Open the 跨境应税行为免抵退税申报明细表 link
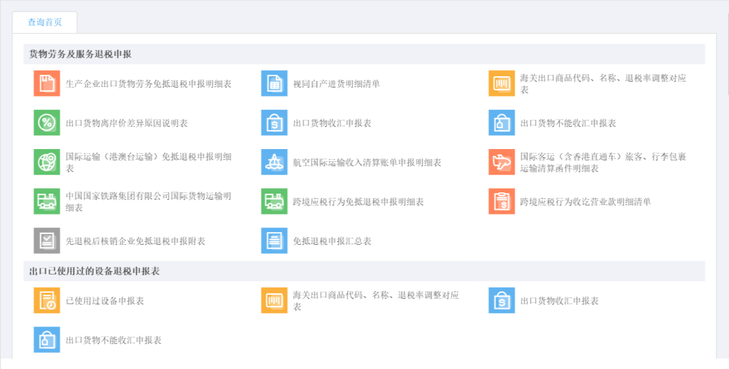 pyautogui.click(x=358, y=202)
